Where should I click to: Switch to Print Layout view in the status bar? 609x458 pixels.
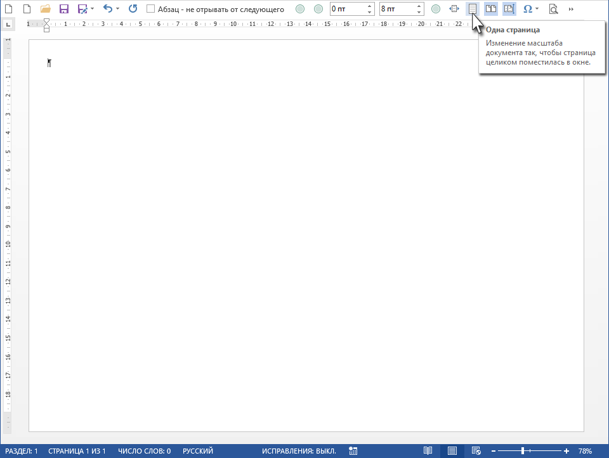(452, 450)
